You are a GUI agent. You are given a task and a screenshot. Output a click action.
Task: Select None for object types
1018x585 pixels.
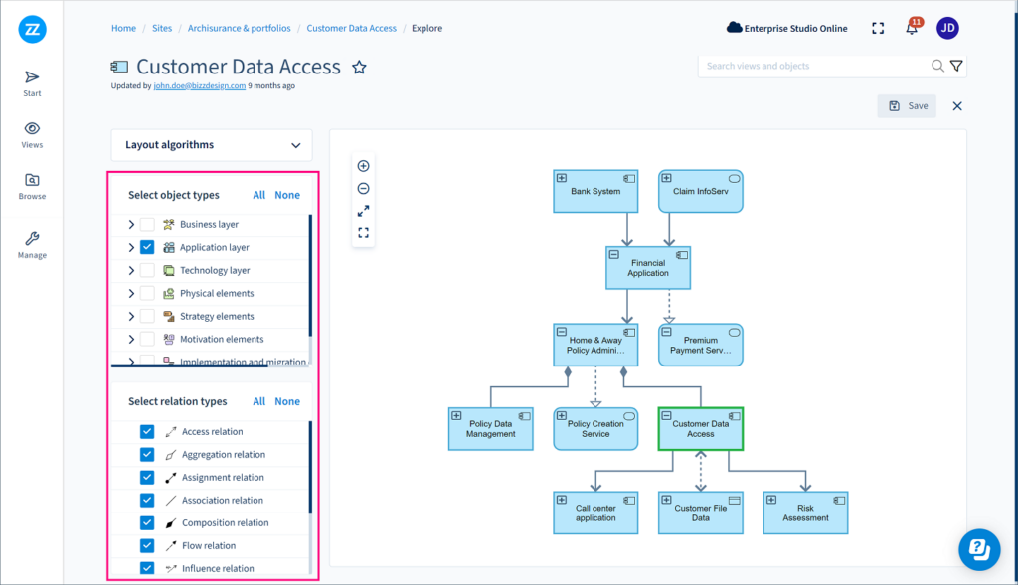click(x=287, y=195)
